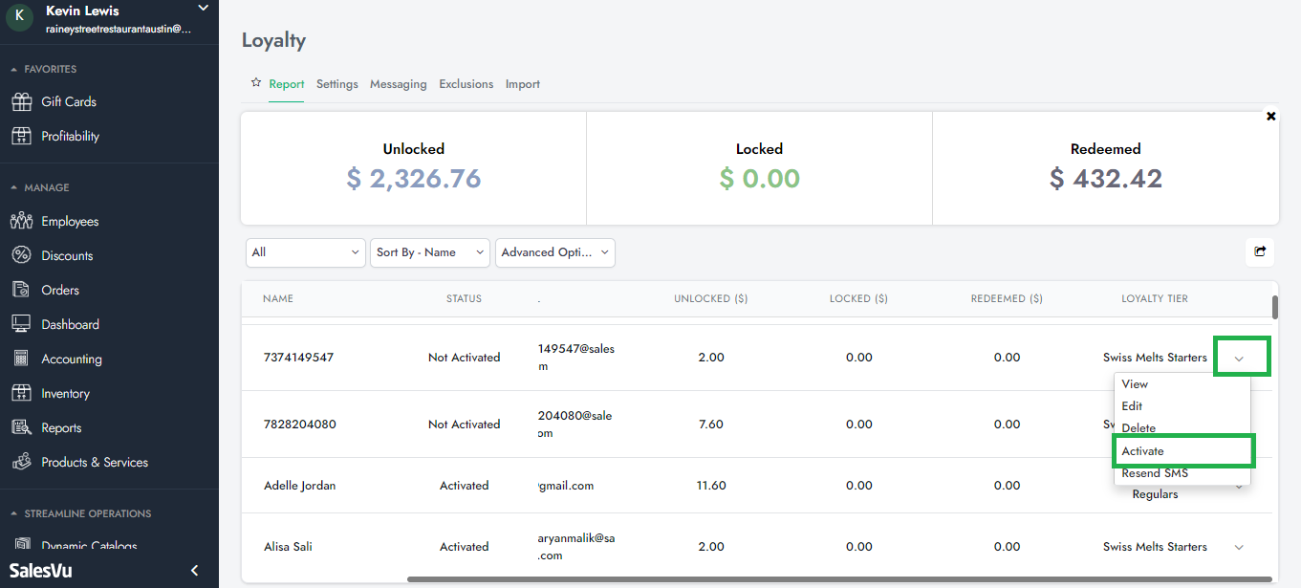Choose Resend SMS in the row menu
The image size is (1301, 588).
pyautogui.click(x=1155, y=473)
